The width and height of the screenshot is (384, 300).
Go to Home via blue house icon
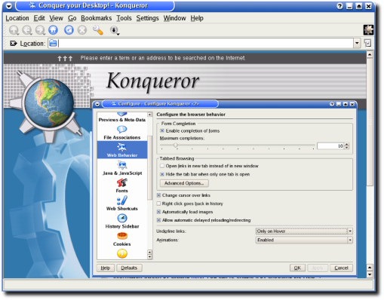[53, 30]
